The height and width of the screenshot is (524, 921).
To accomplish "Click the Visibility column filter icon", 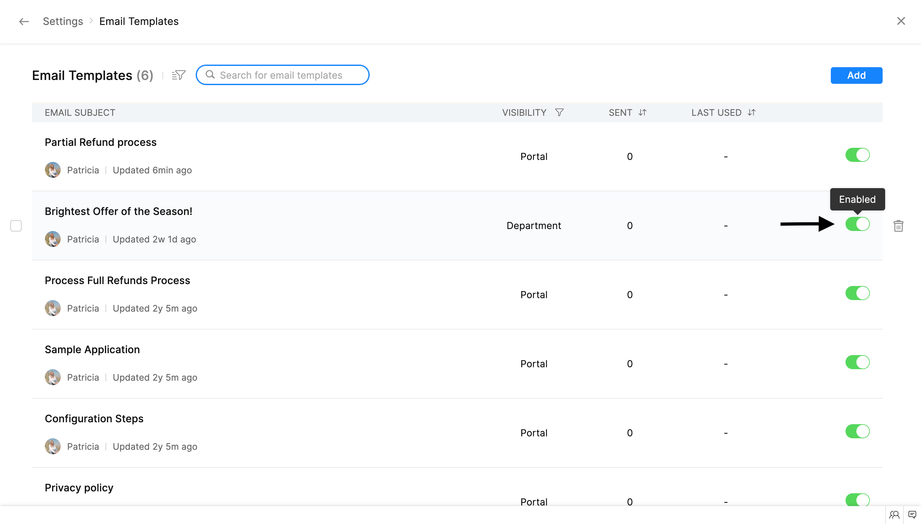I will 559,113.
